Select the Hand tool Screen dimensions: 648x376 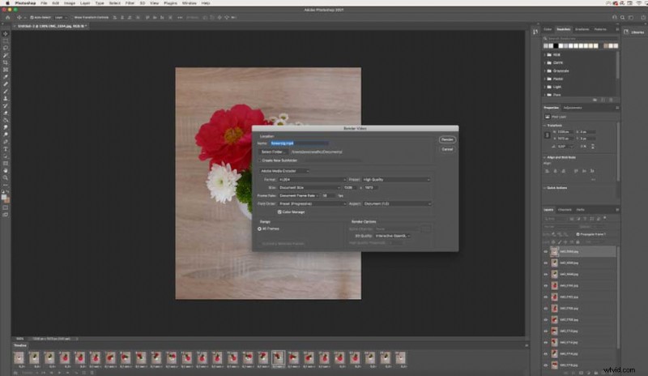point(6,170)
